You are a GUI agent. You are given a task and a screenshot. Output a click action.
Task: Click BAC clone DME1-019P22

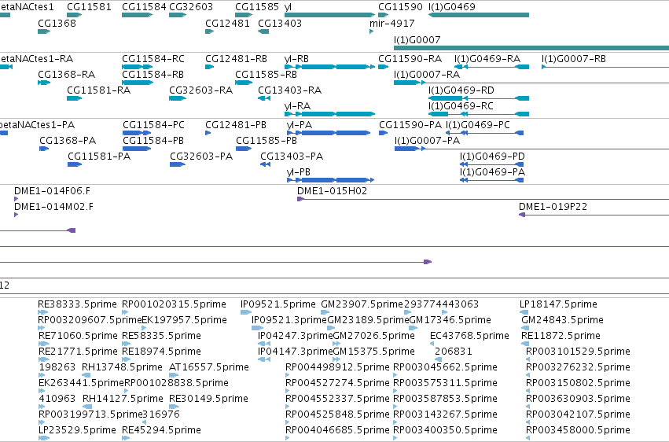[x=553, y=207]
